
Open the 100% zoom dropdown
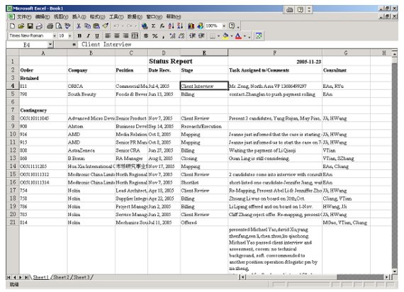click(x=224, y=26)
